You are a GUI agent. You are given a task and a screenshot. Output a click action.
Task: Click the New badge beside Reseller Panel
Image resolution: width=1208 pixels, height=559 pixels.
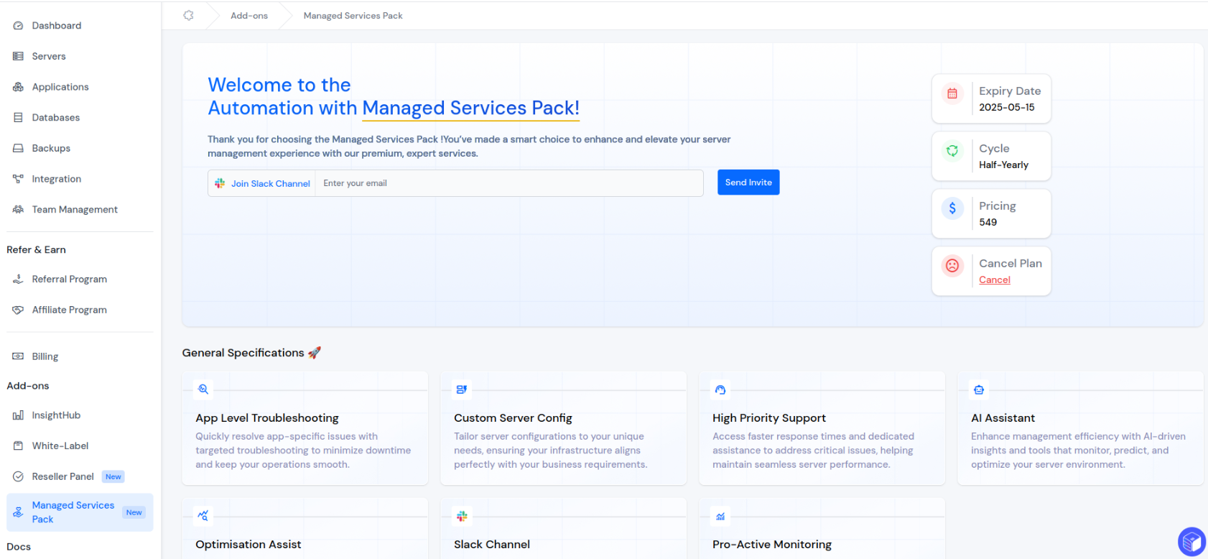pyautogui.click(x=113, y=477)
